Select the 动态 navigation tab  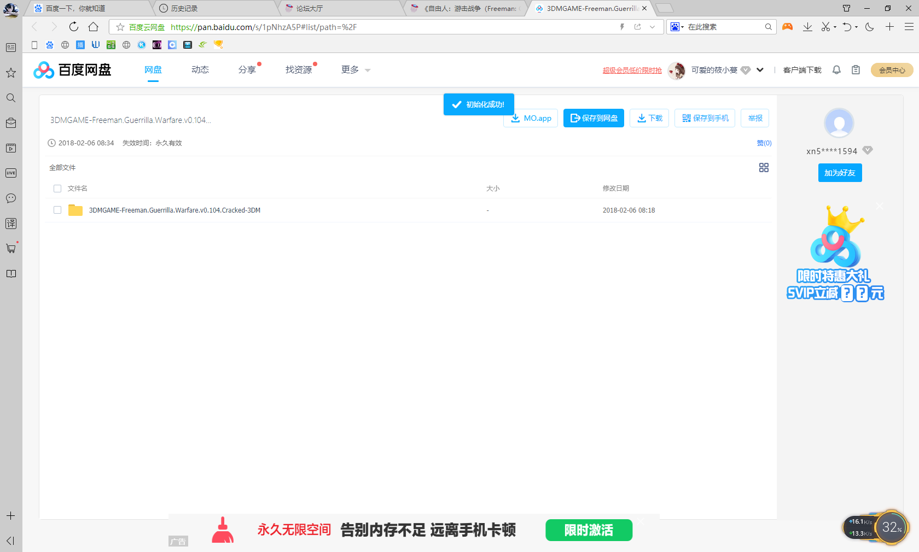click(200, 70)
